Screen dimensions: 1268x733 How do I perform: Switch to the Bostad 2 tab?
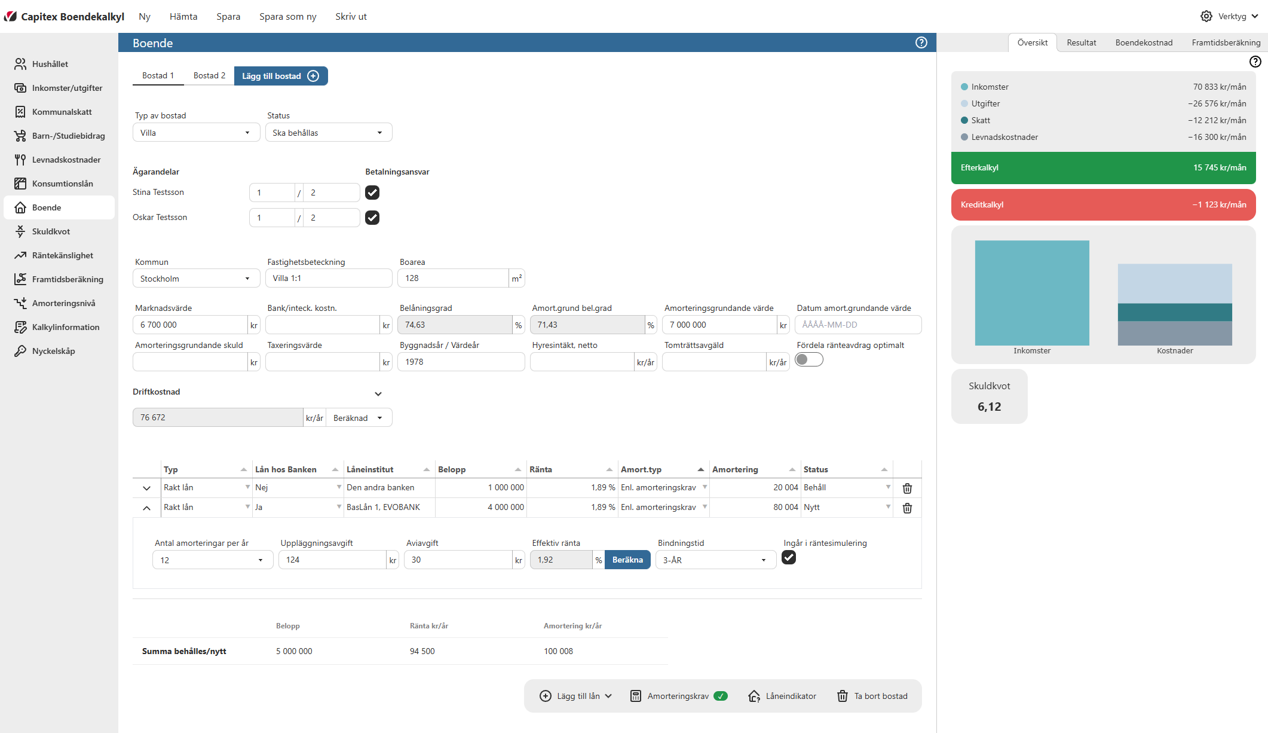coord(209,75)
